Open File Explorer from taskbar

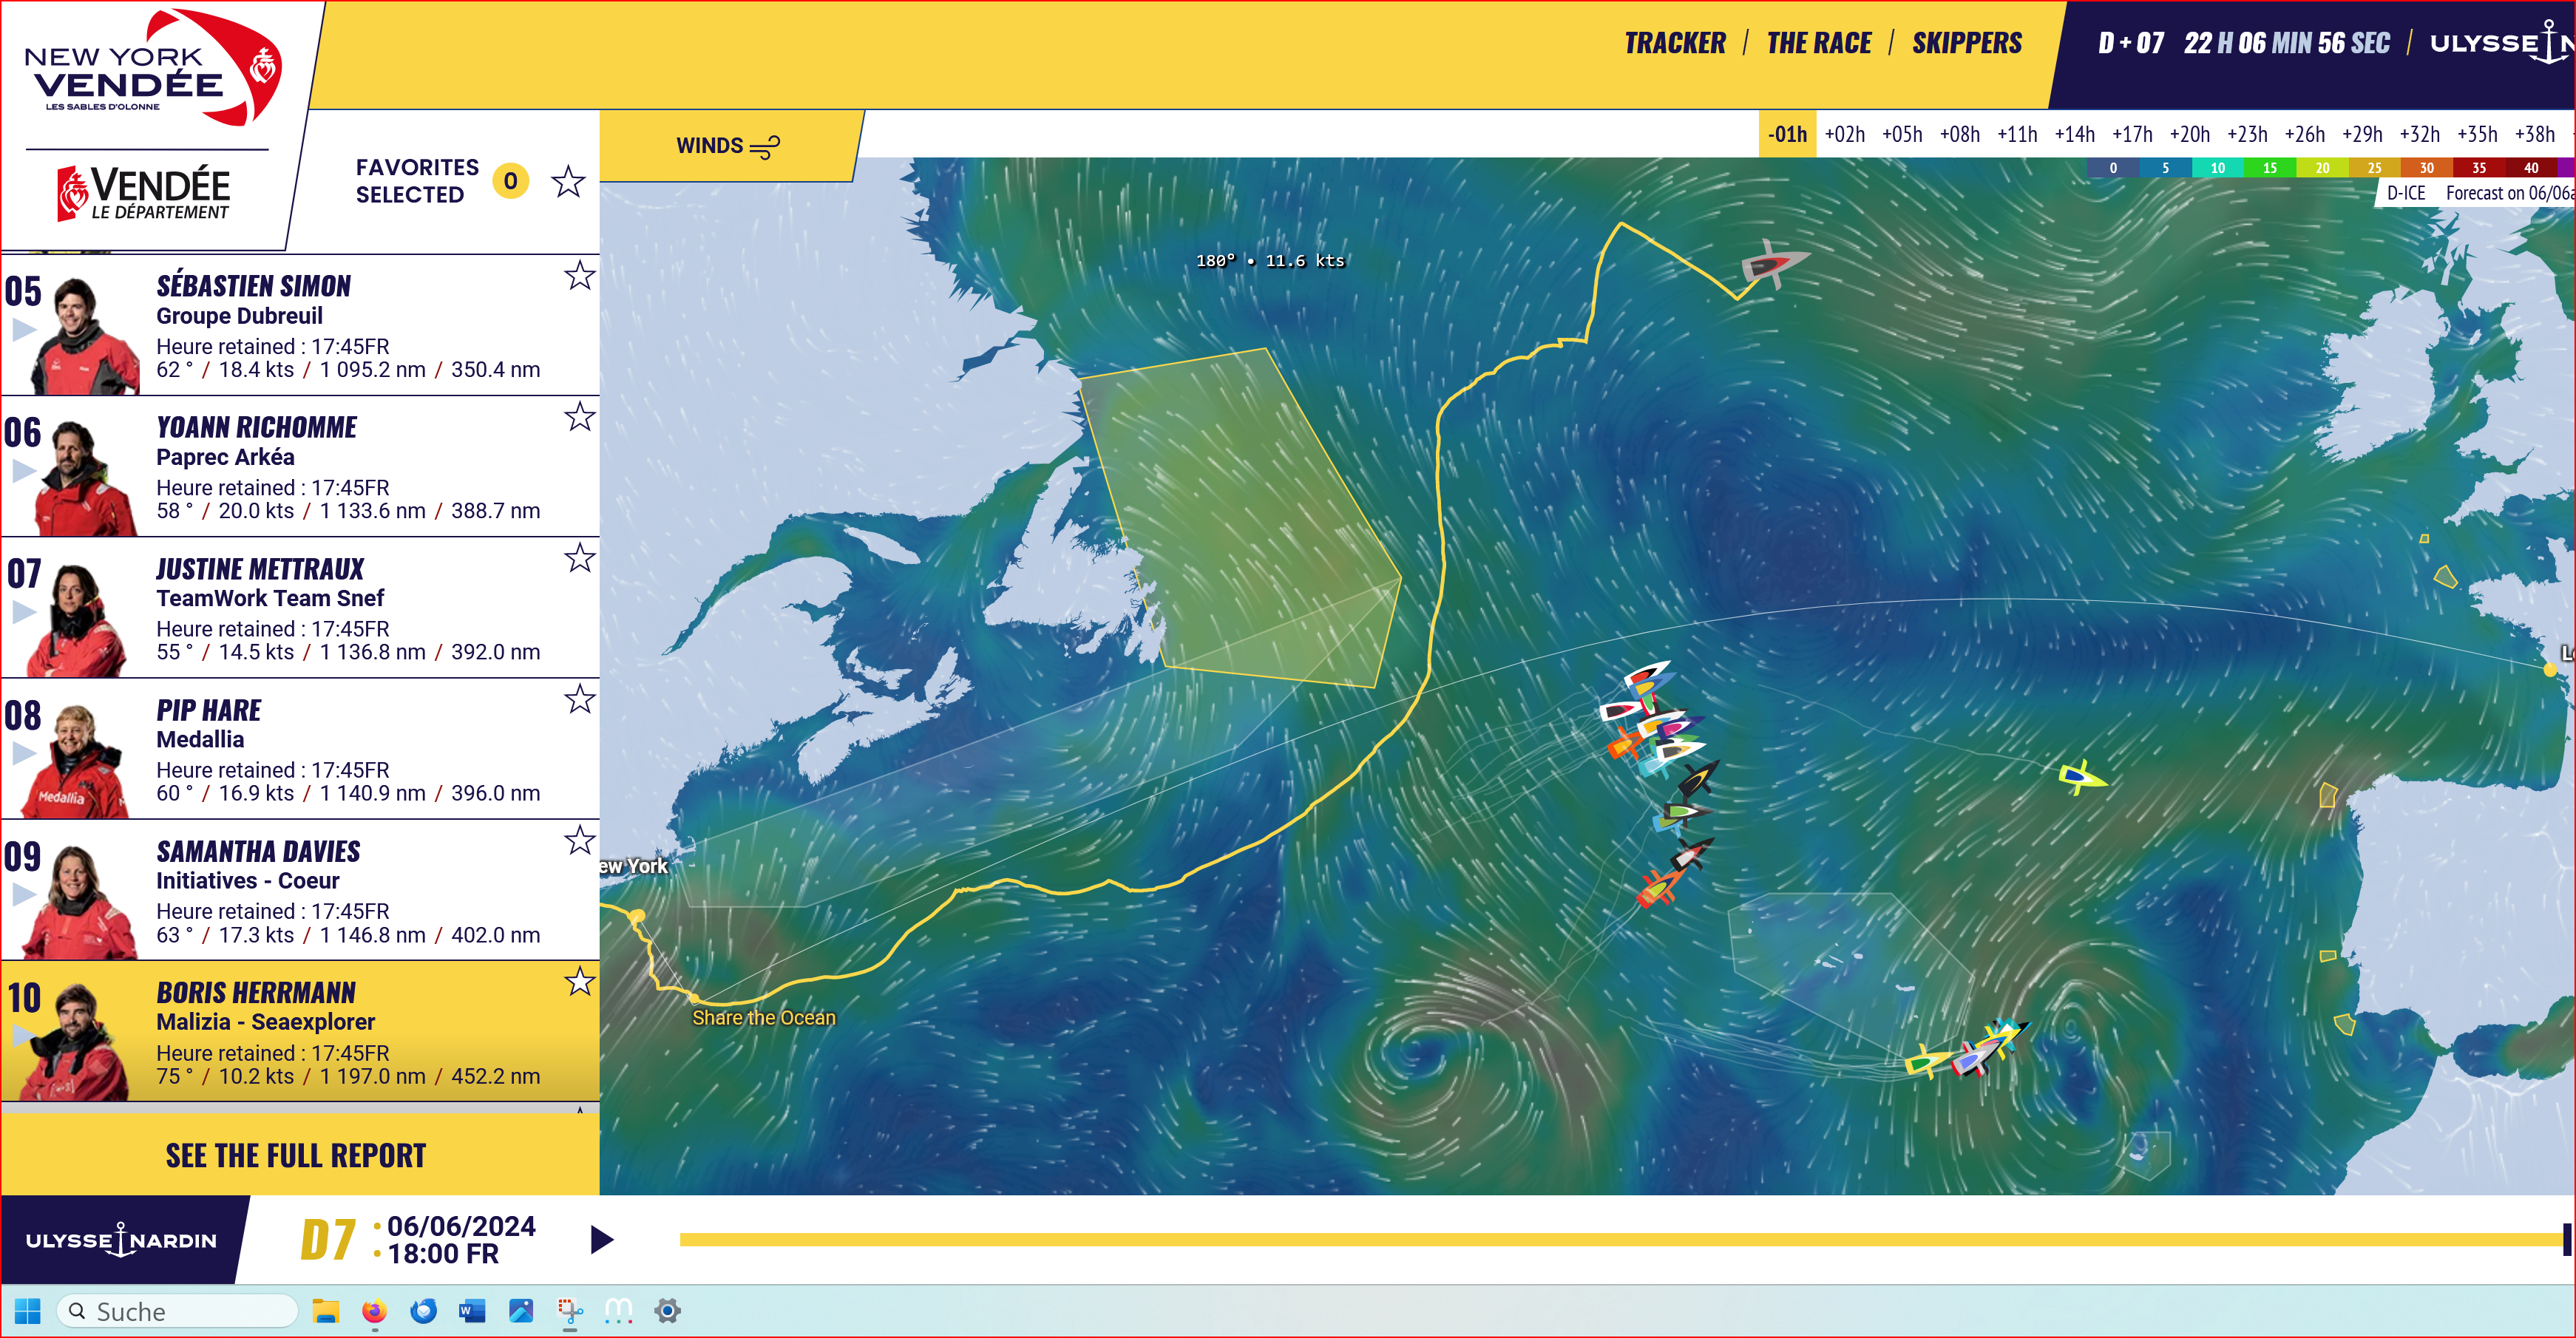coord(326,1311)
